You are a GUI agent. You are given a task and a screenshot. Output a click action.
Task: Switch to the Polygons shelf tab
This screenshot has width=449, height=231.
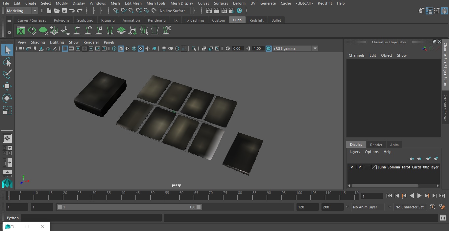[x=62, y=20]
